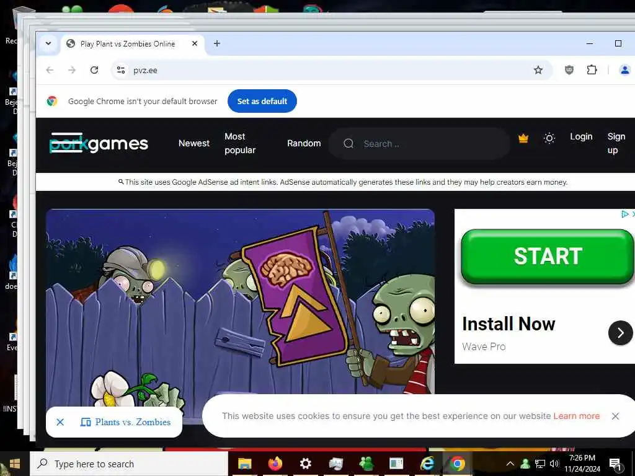Click the Install Now ad heading
The image size is (635, 476).
click(x=508, y=324)
